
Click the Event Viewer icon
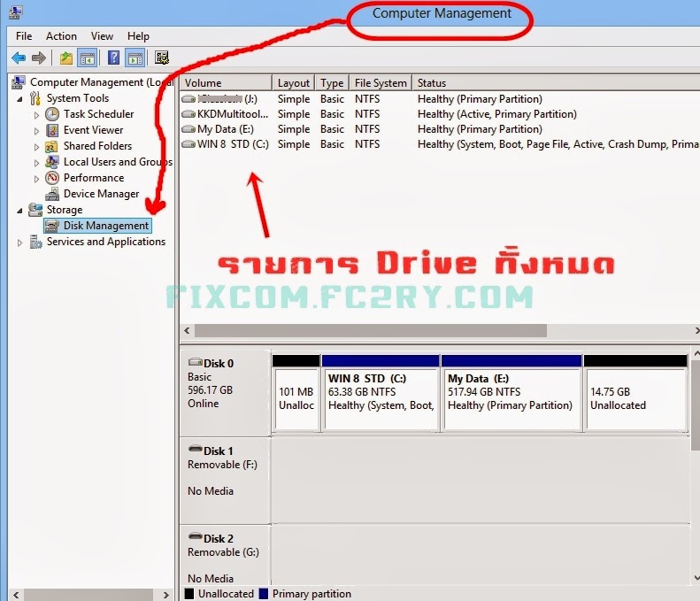point(52,130)
